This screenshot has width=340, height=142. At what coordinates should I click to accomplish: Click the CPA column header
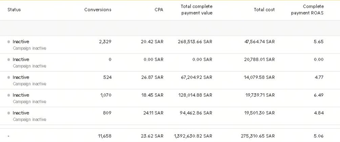tap(159, 10)
